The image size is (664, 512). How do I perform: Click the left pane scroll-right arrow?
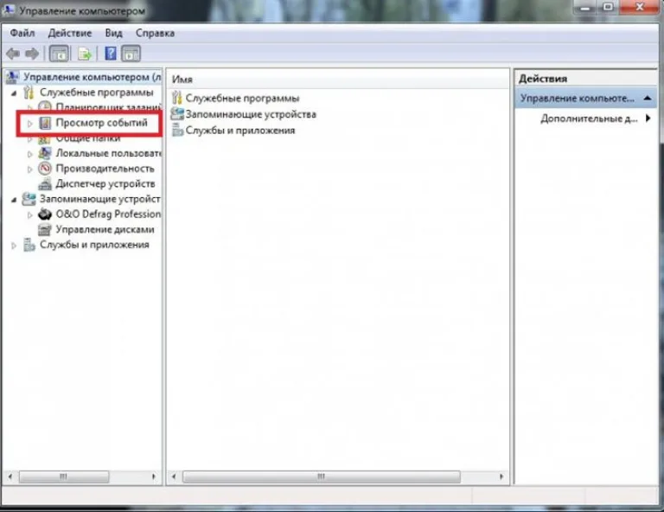(x=154, y=477)
